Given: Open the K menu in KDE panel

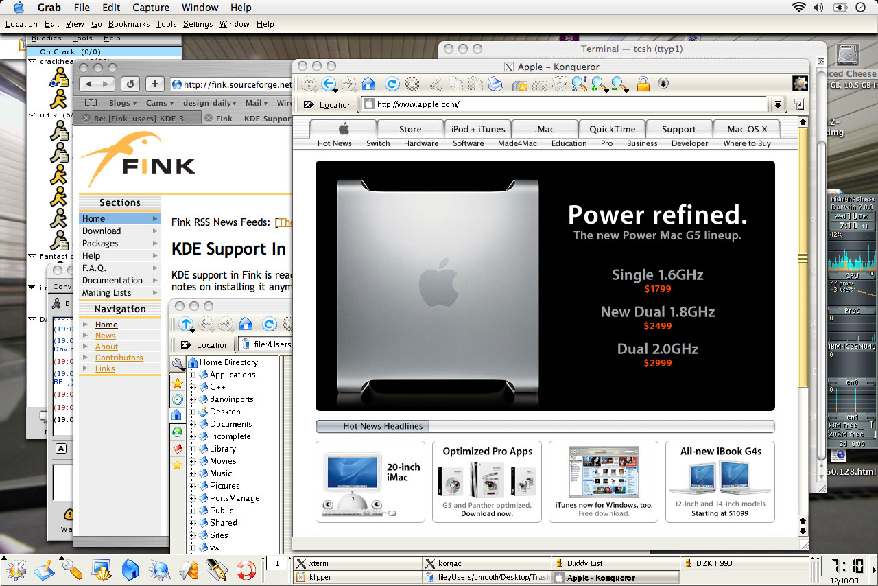Looking at the screenshot, I should click(x=16, y=569).
